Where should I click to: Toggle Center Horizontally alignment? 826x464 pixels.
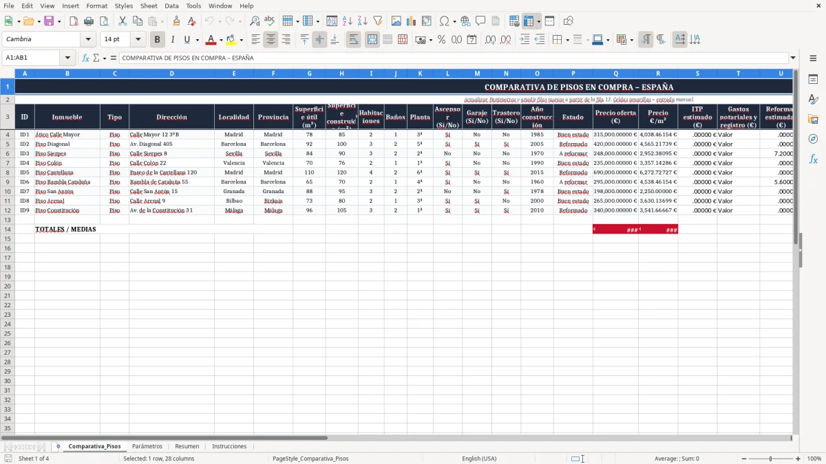271,40
